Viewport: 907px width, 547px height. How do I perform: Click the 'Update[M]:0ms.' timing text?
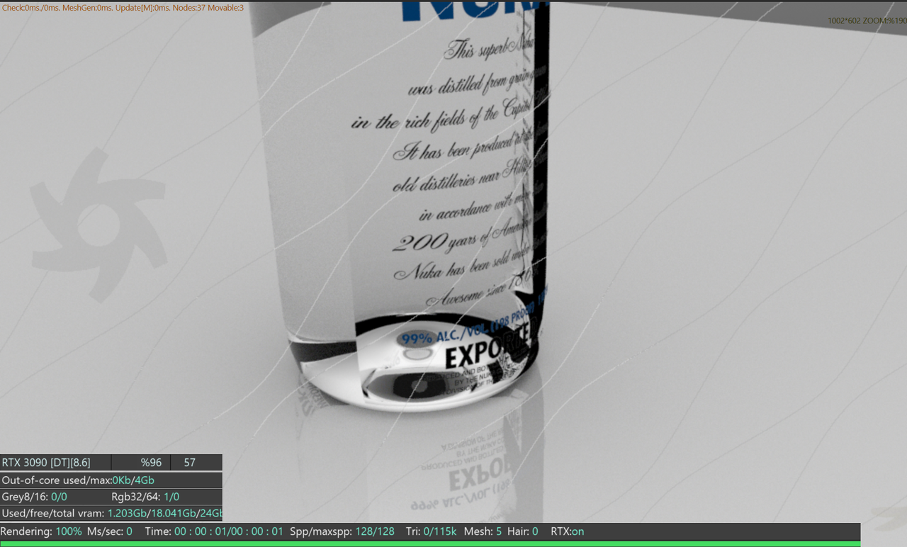pyautogui.click(x=144, y=8)
